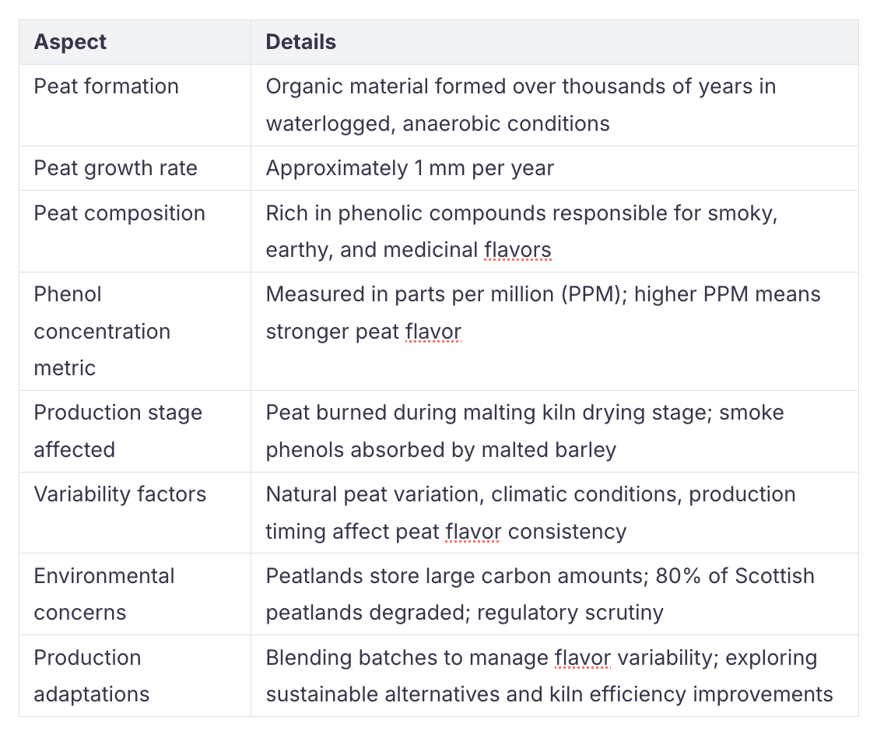Click the Peat growth rate cell

135,168
